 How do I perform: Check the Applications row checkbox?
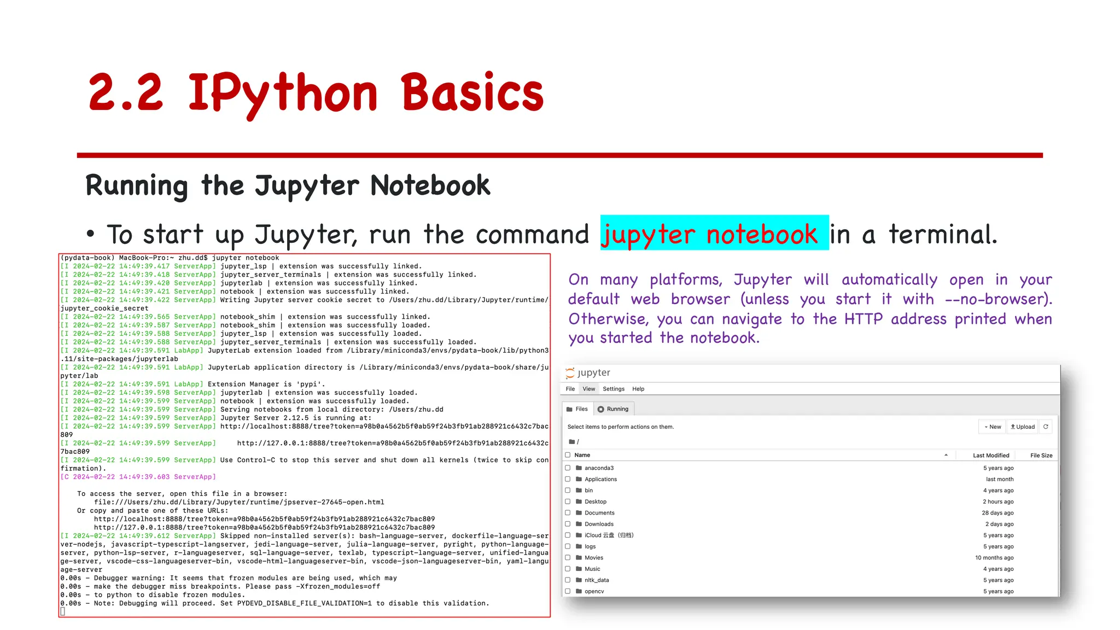coord(568,479)
